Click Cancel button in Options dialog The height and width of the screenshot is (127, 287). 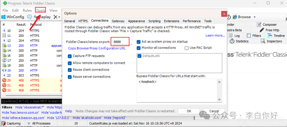click(214, 111)
